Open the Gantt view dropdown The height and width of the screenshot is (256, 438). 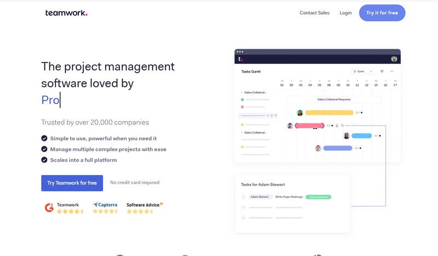[362, 72]
